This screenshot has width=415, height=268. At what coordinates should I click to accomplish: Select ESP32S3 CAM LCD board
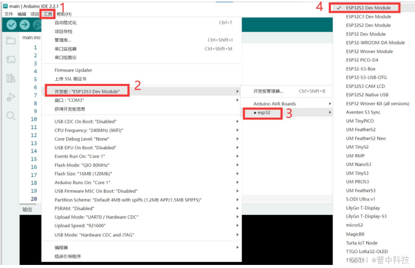tap(374, 86)
